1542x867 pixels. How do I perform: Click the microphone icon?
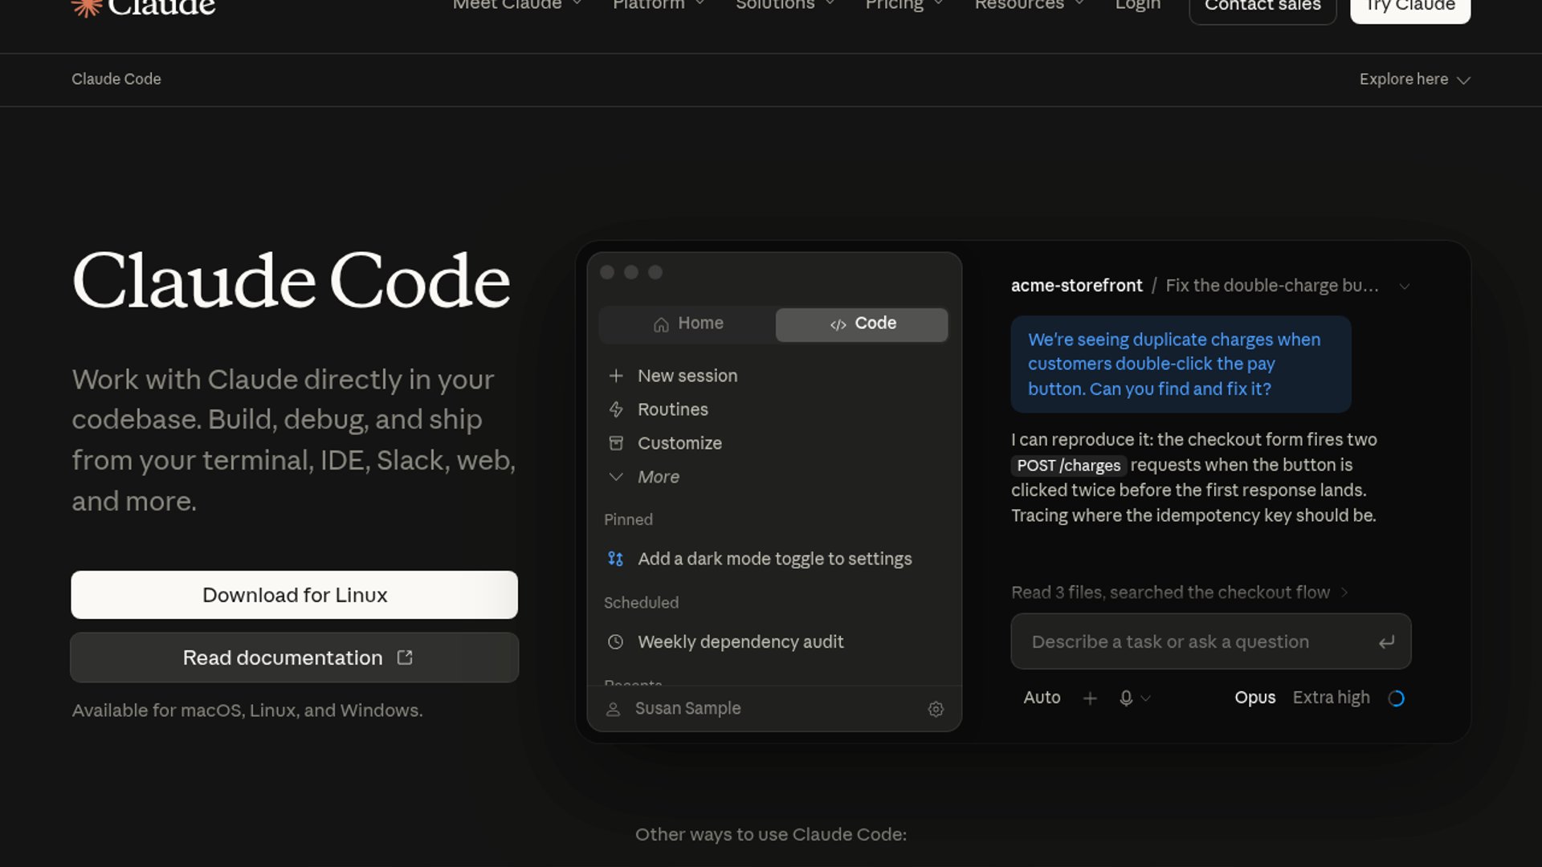click(x=1126, y=698)
